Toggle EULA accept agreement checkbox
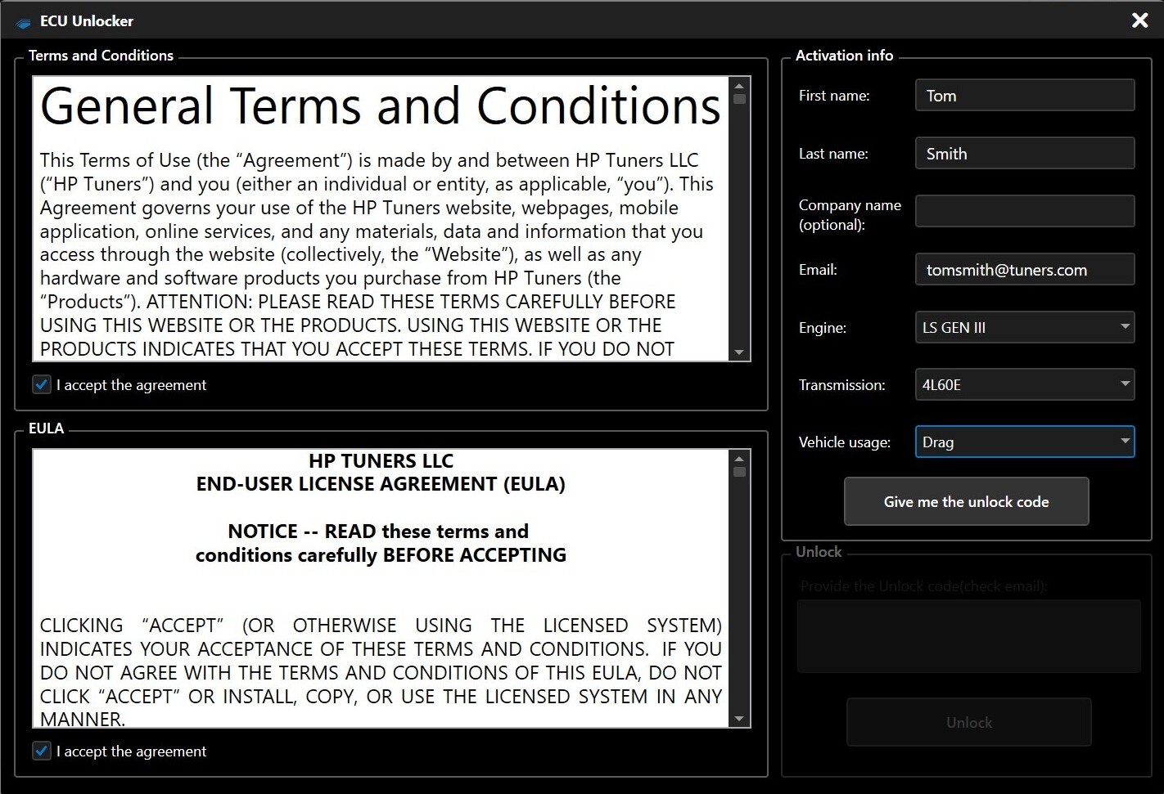 coord(42,751)
